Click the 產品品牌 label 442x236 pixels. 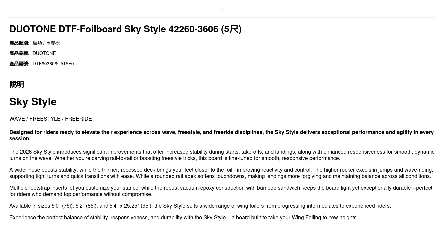(19, 53)
